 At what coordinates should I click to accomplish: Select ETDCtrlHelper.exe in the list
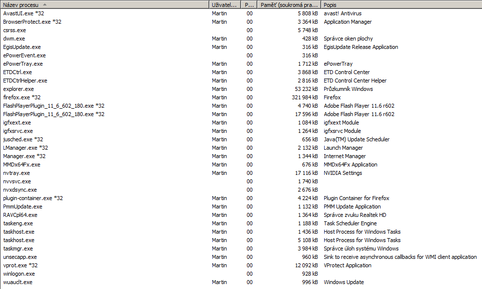tap(25, 81)
